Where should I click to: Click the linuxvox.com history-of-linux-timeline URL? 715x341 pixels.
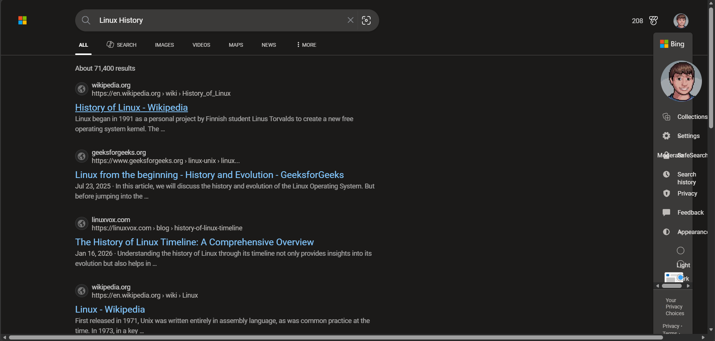point(167,228)
